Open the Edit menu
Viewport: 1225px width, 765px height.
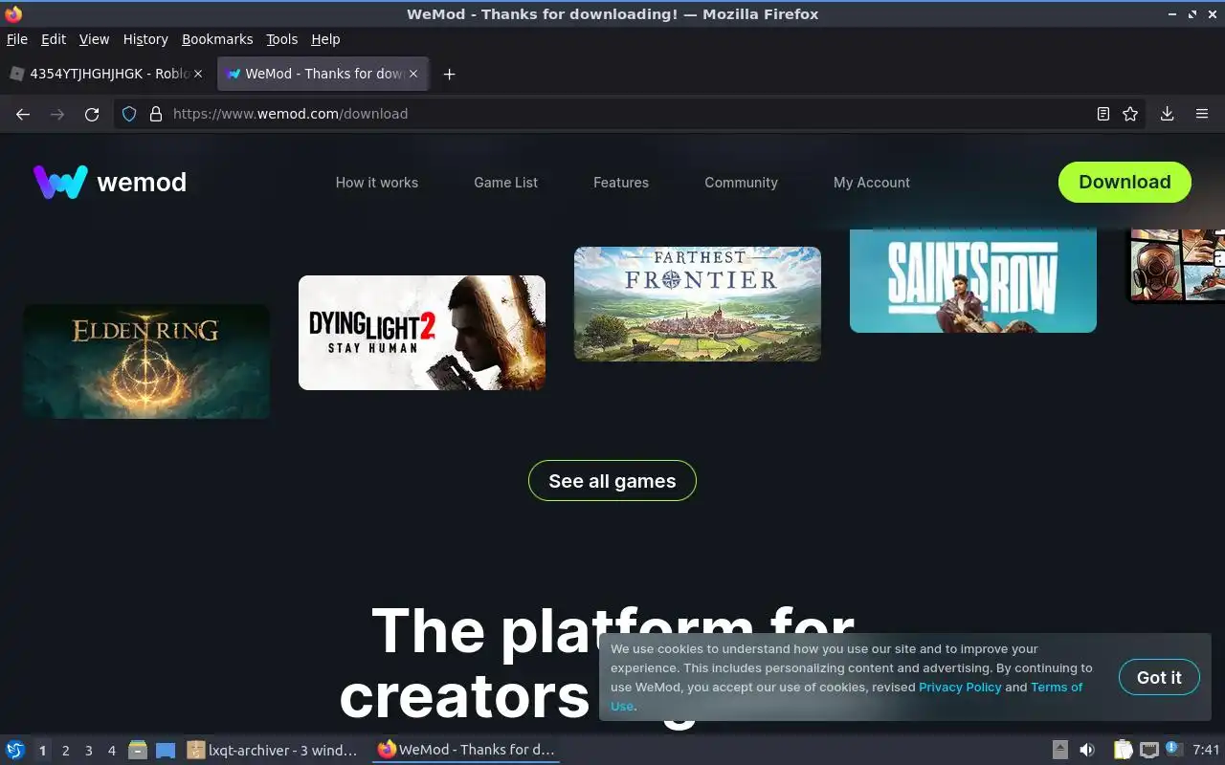click(x=54, y=39)
